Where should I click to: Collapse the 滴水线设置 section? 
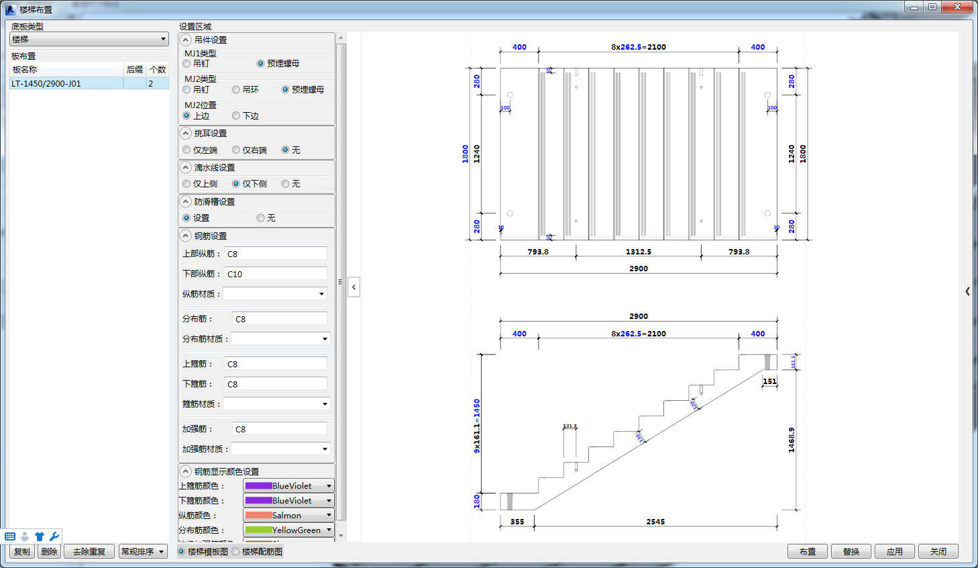(186, 168)
